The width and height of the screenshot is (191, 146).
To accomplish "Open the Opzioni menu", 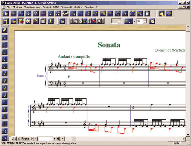I will [x=47, y=7].
